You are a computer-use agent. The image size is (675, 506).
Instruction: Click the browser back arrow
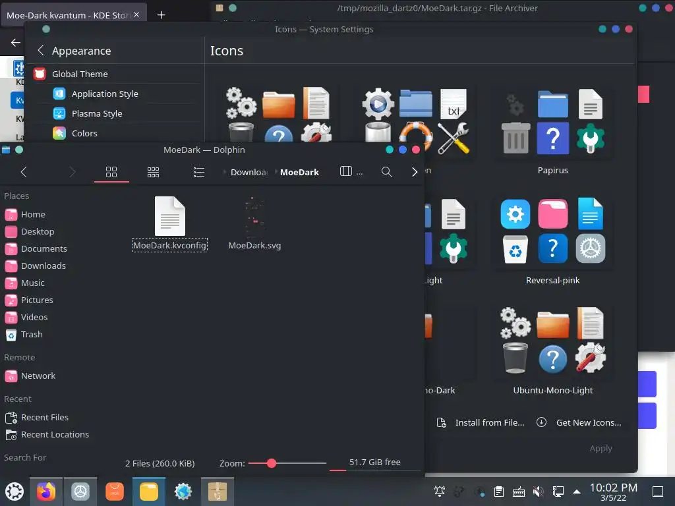point(16,42)
